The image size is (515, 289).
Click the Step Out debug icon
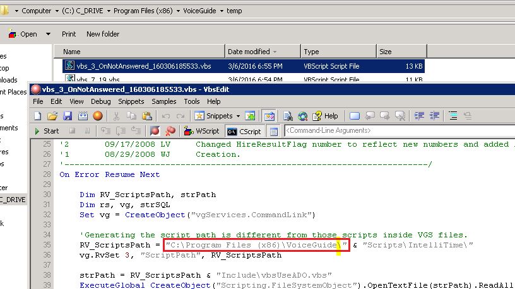coord(136,131)
